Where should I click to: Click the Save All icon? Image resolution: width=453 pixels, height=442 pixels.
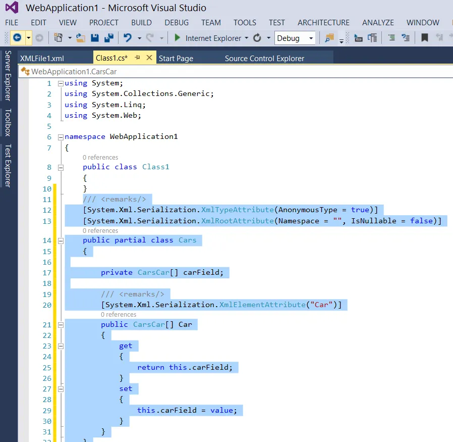pyautogui.click(x=108, y=38)
